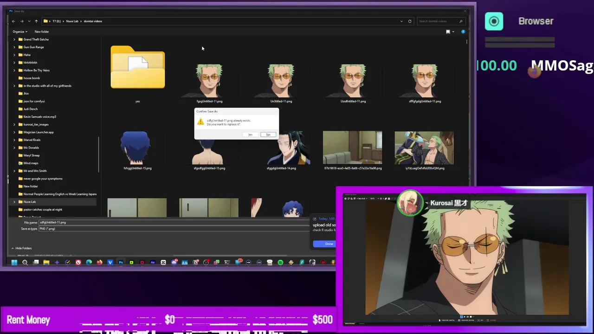Open Discord in taskbar
This screenshot has width=594, height=334.
174,263
